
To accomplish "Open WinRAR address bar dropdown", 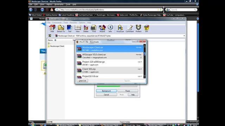I will click(x=184, y=36).
